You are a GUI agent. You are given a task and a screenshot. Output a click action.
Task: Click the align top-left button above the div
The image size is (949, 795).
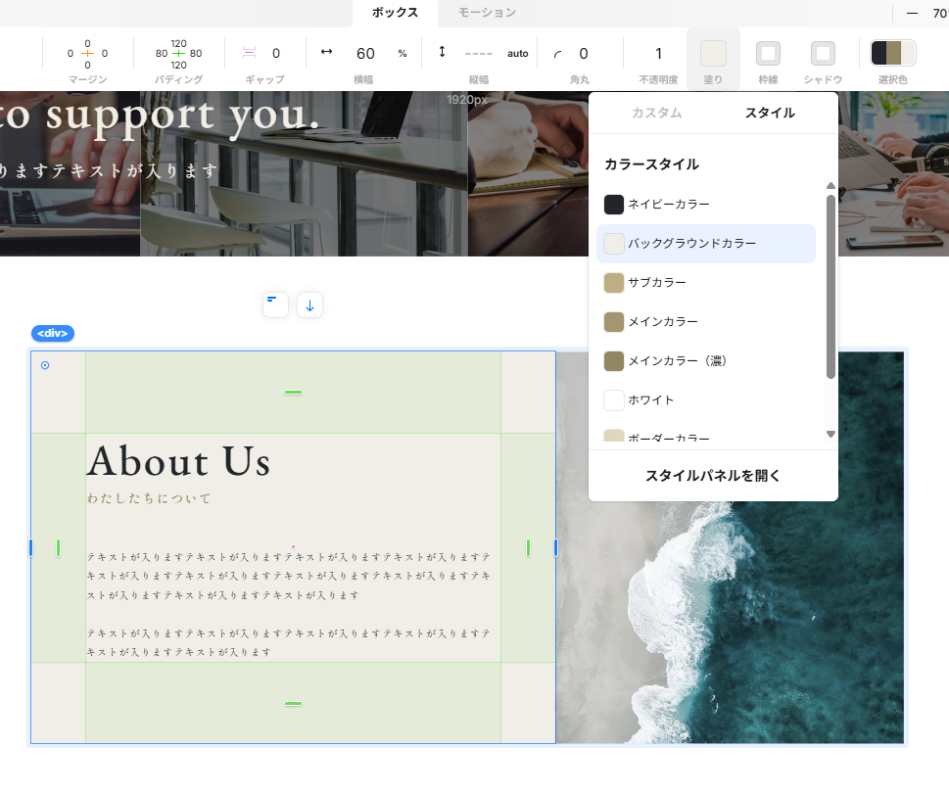pos(275,304)
